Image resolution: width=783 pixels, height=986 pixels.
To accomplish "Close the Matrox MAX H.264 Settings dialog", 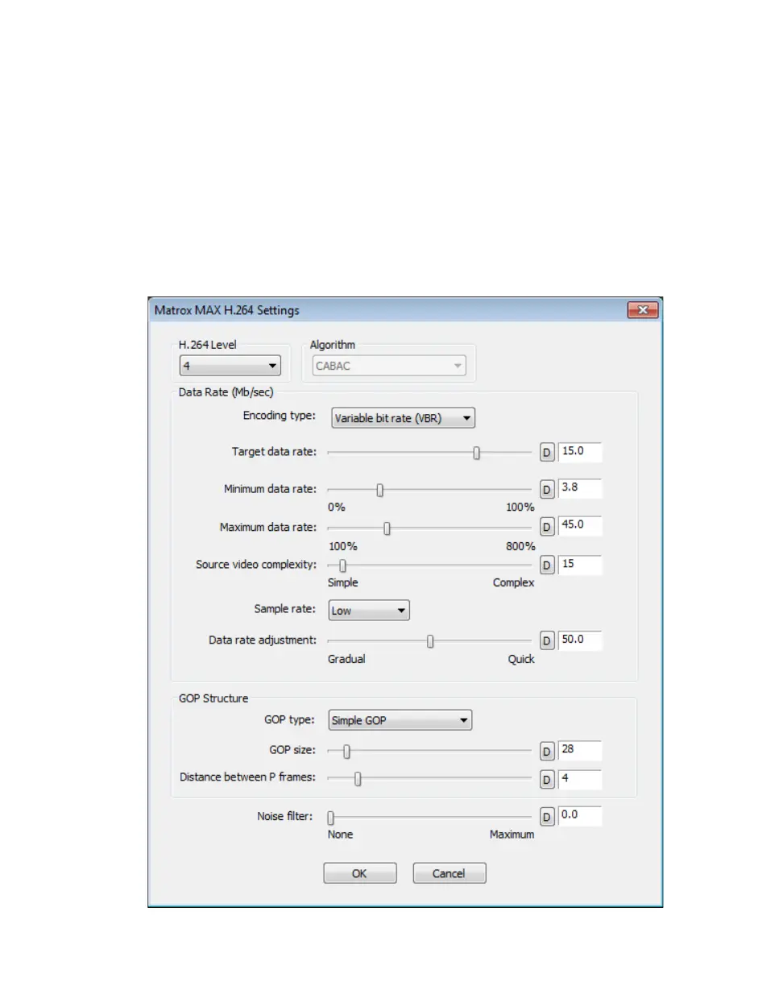I will [x=642, y=310].
